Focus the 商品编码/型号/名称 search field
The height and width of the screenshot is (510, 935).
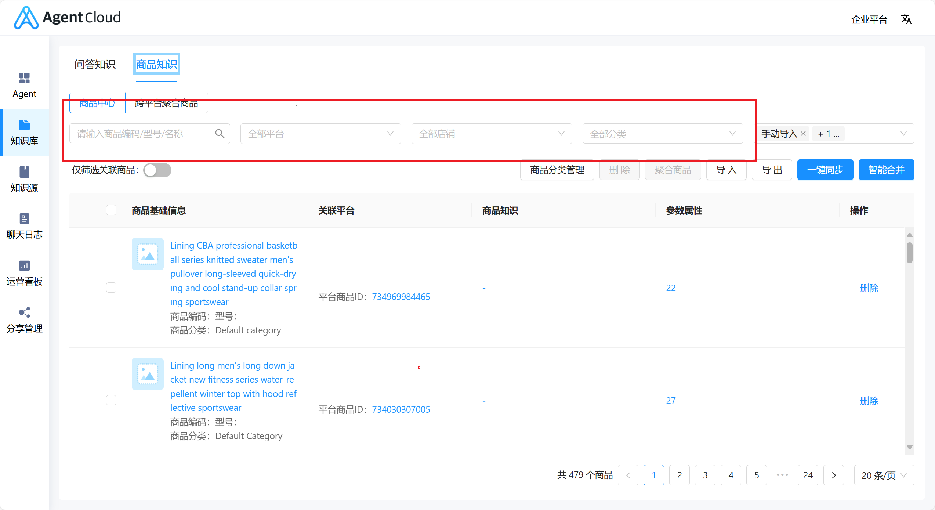(139, 134)
